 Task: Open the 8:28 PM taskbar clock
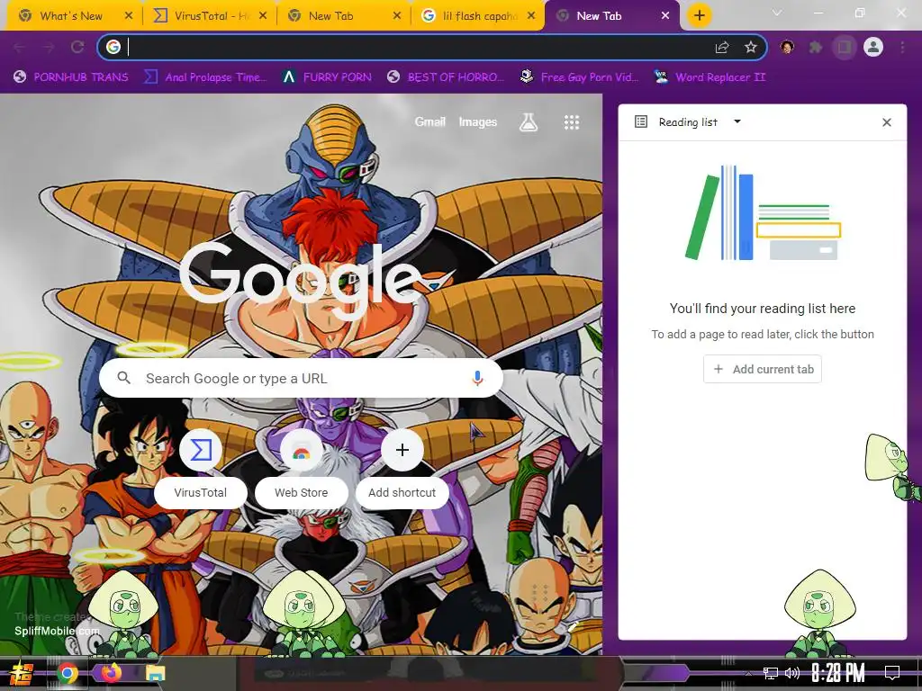(838, 673)
